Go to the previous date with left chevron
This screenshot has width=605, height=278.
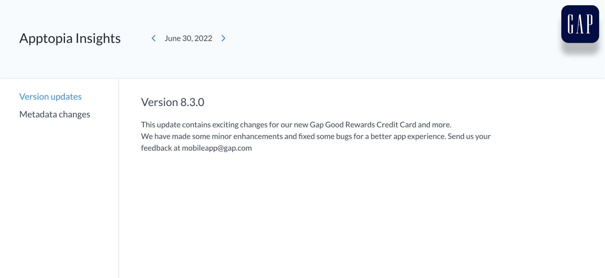click(x=154, y=38)
